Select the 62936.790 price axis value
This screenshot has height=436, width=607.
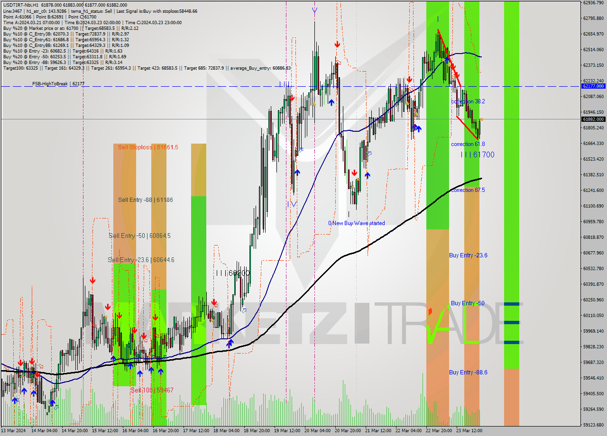593,3
